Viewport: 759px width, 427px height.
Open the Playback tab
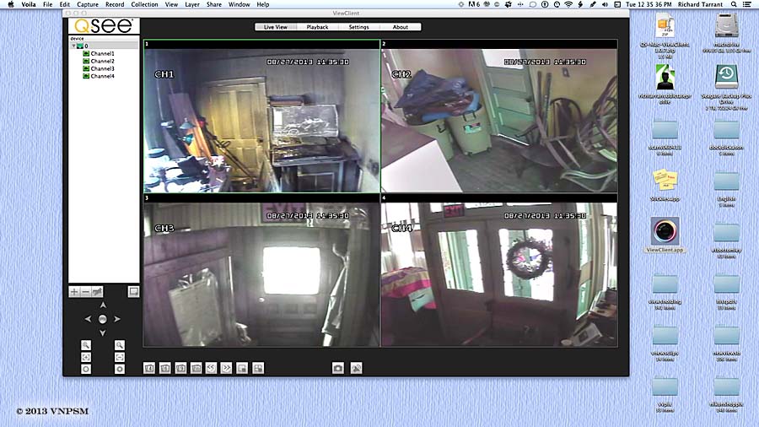click(x=317, y=27)
